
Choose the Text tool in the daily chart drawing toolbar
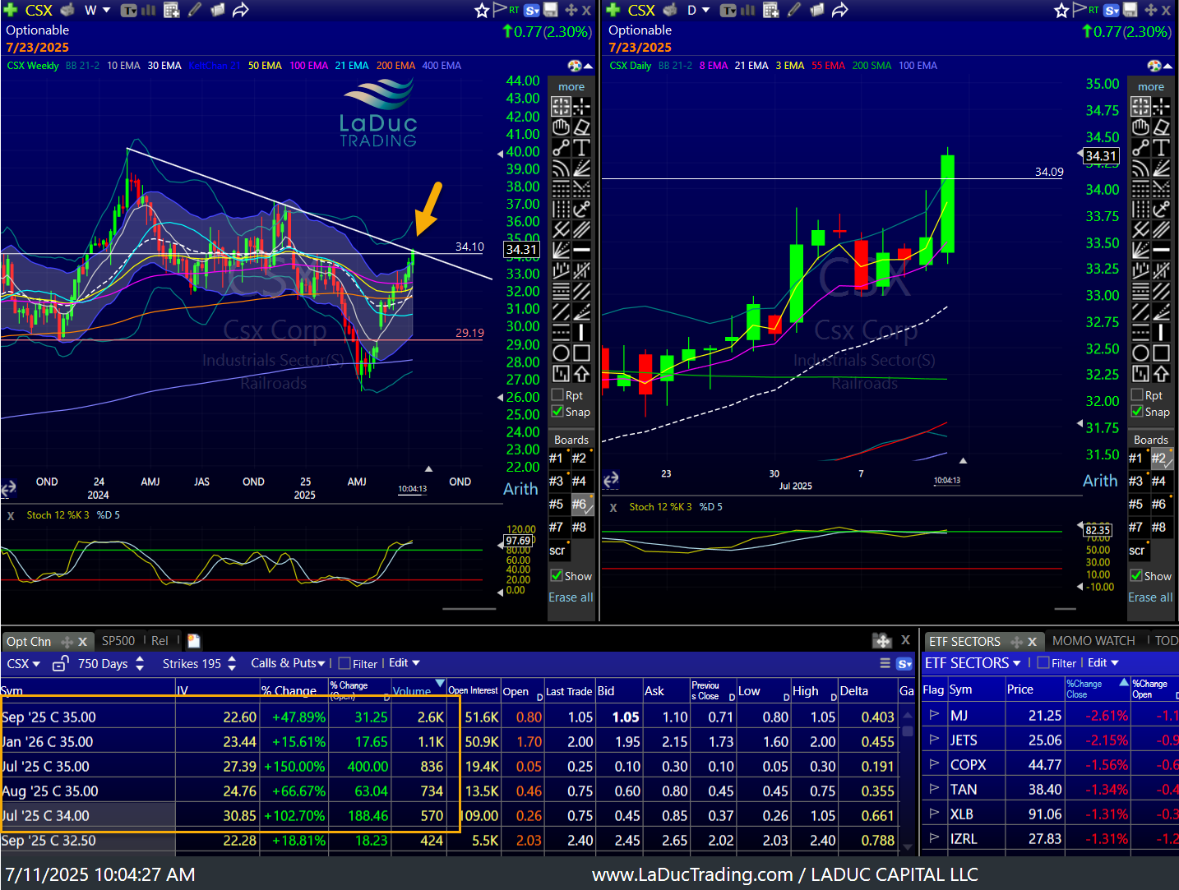[1161, 147]
